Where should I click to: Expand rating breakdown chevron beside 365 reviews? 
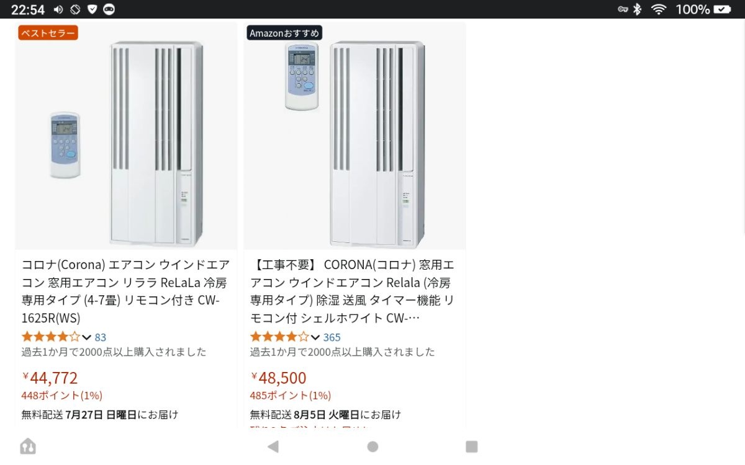click(x=315, y=337)
